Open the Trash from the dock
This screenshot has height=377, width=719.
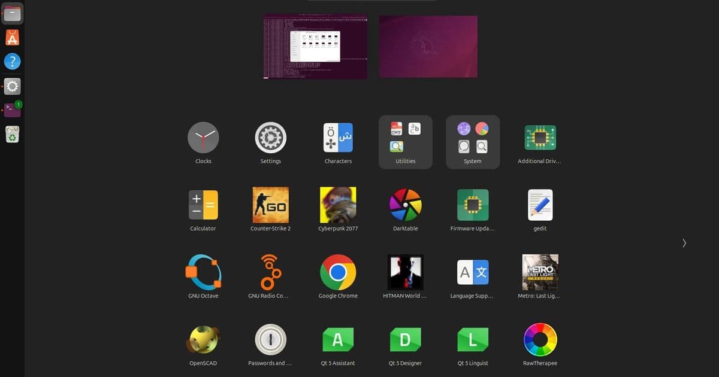pos(12,134)
